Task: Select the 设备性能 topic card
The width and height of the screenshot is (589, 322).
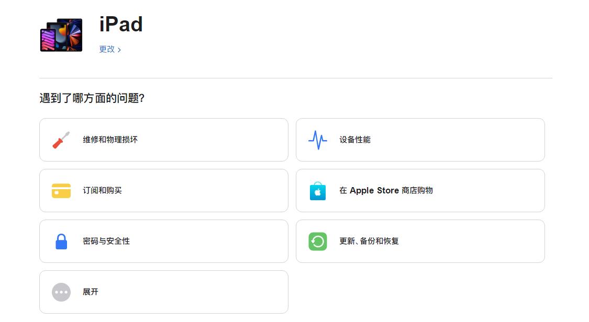Action: (420, 140)
